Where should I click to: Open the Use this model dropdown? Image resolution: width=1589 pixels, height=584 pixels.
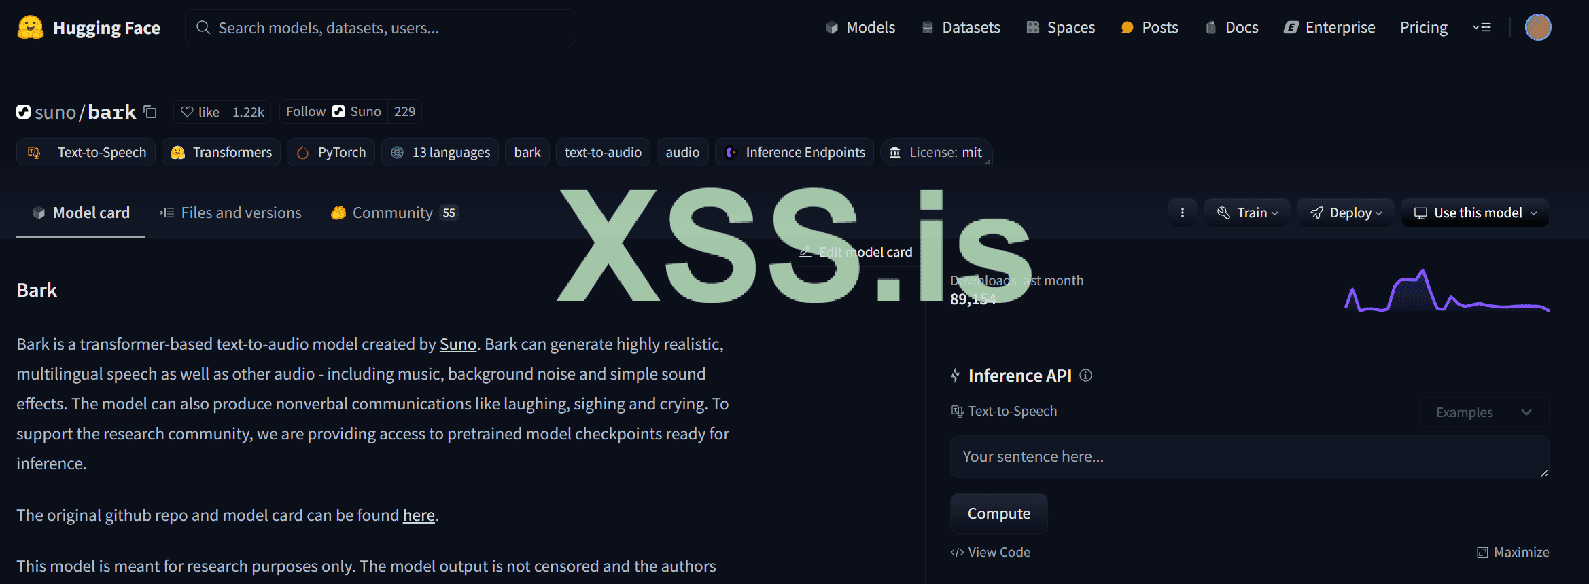click(1475, 213)
